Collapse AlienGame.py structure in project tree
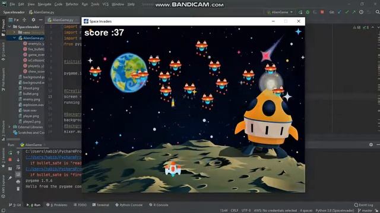The width and height of the screenshot is (380, 213). click(x=14, y=38)
